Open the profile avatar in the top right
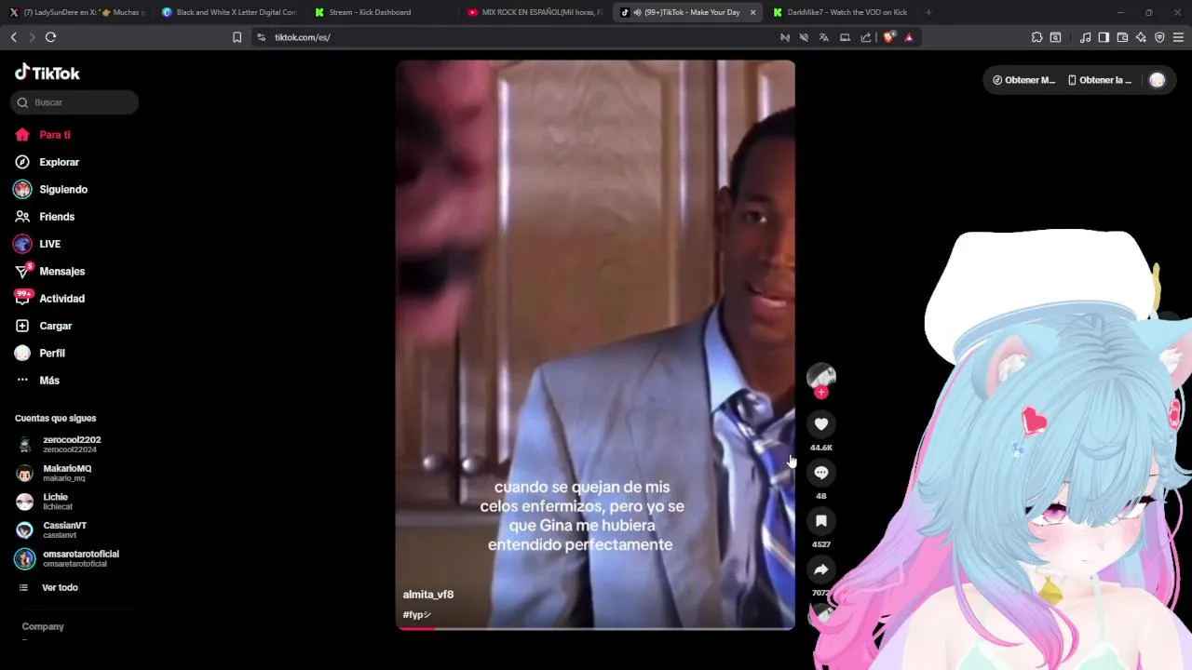 (x=1157, y=80)
